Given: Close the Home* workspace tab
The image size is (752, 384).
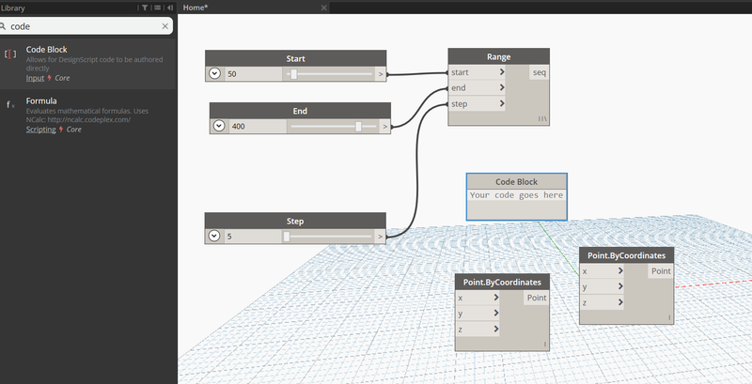Looking at the screenshot, I should (323, 8).
